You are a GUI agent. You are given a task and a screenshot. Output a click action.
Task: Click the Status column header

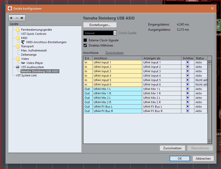coord(201,58)
